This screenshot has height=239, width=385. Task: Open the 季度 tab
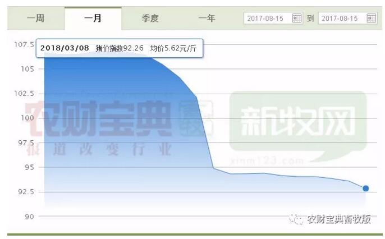pyautogui.click(x=150, y=19)
